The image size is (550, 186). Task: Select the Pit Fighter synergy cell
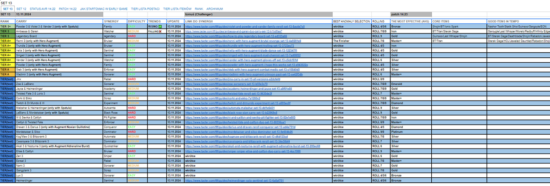[x=115, y=118]
